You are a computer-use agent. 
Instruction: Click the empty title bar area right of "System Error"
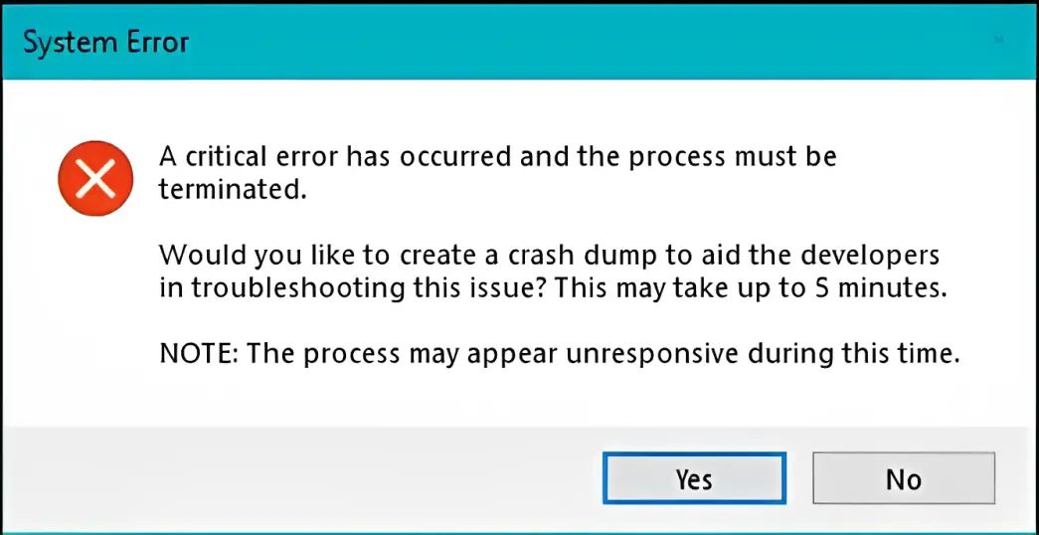597,42
